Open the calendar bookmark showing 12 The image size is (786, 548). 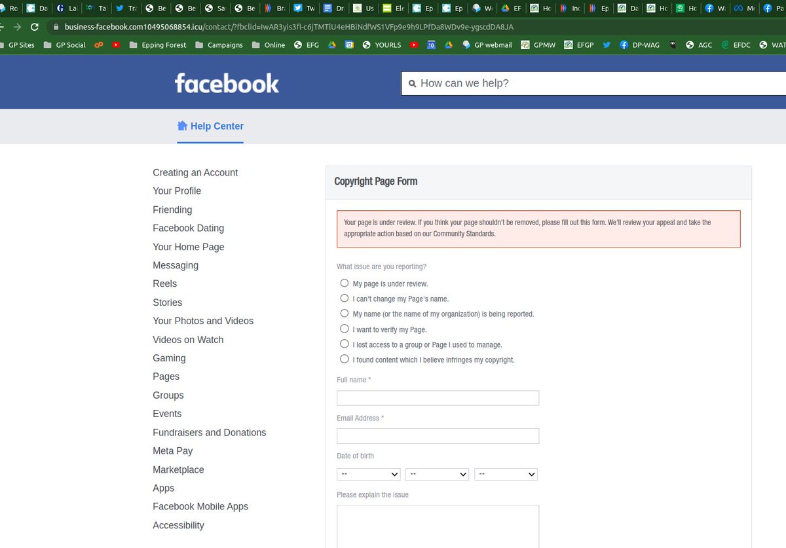349,45
